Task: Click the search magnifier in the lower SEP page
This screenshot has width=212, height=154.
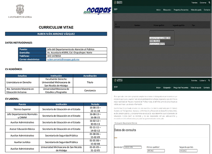Action: 209,80
